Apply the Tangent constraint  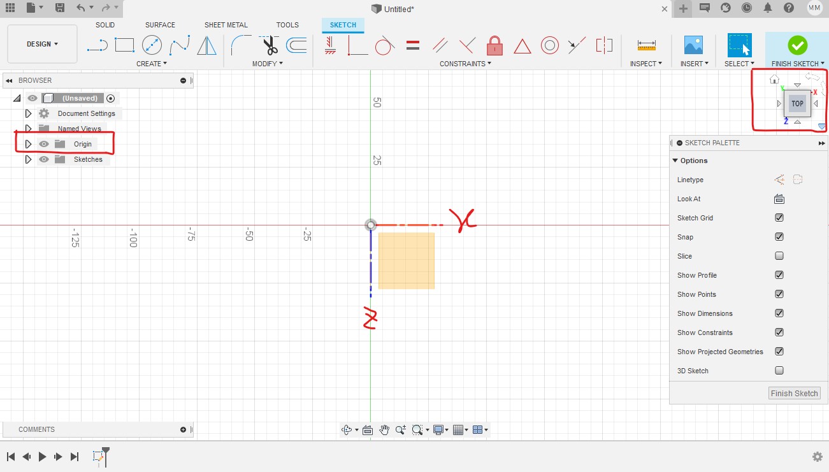pyautogui.click(x=384, y=45)
